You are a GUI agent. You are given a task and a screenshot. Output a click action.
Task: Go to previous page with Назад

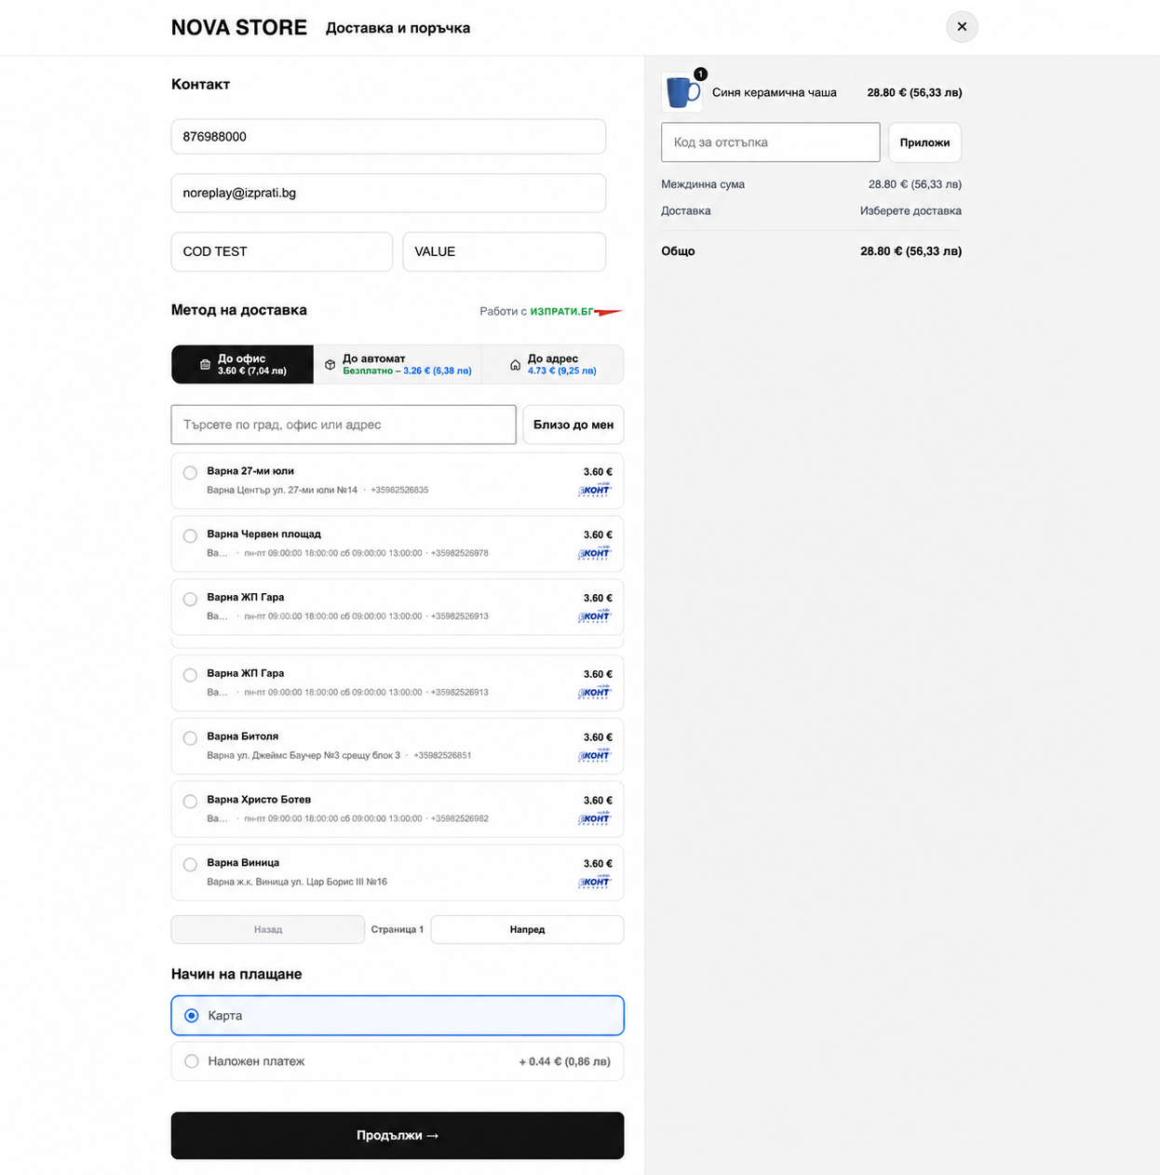(268, 929)
